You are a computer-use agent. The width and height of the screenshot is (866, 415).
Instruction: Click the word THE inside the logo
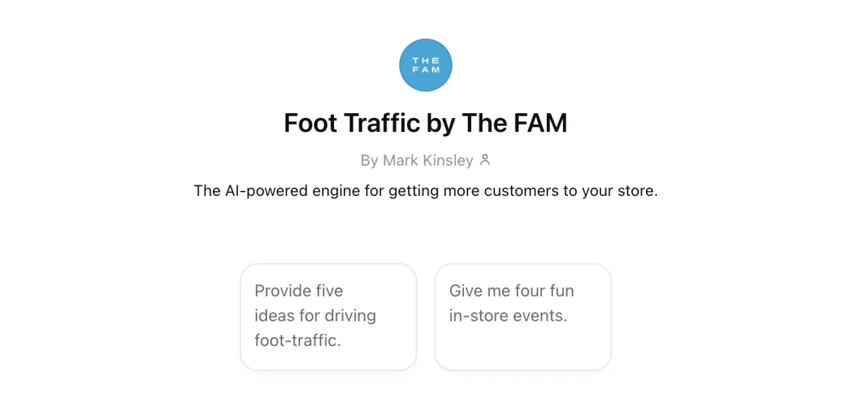(x=426, y=61)
